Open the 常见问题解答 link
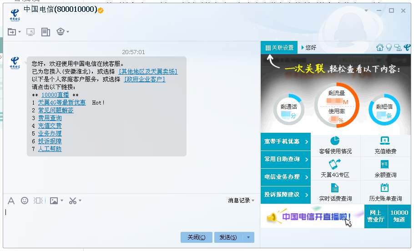The width and height of the screenshot is (414, 251). click(56, 110)
